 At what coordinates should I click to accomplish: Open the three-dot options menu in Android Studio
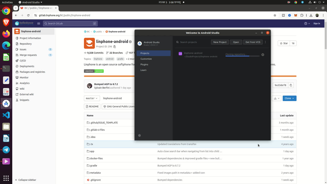(265, 42)
